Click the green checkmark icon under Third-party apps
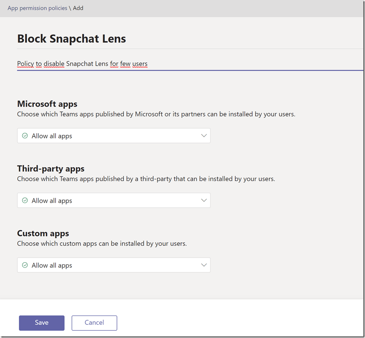 click(25, 200)
